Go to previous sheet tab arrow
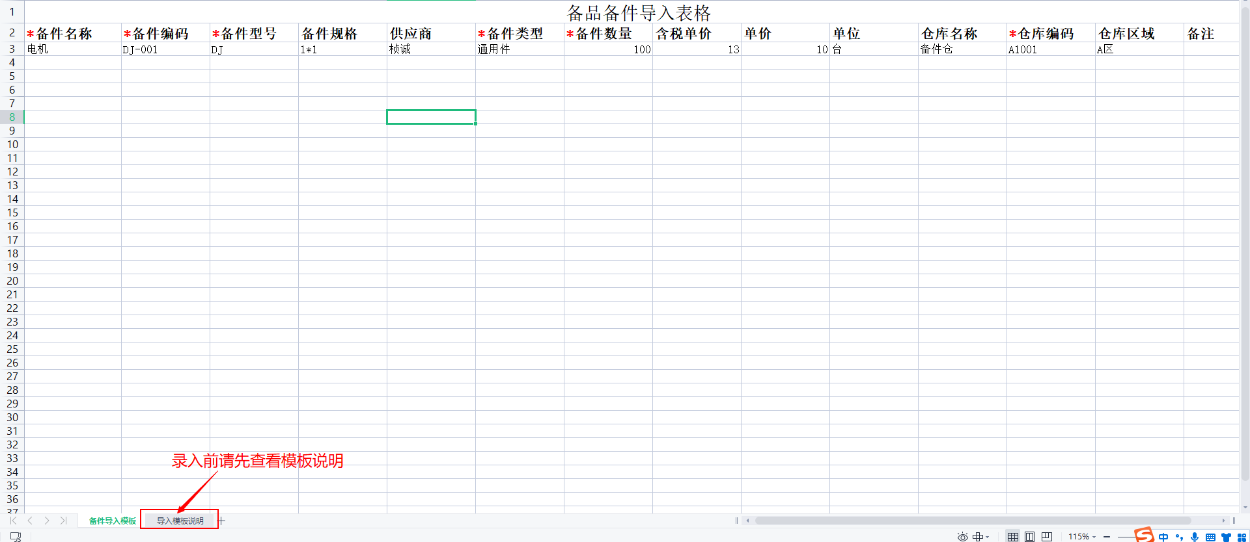The height and width of the screenshot is (542, 1250). pyautogui.click(x=30, y=521)
